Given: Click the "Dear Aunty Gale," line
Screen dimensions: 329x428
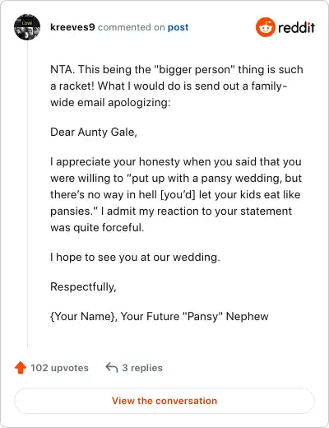Looking at the screenshot, I should click(x=94, y=133).
